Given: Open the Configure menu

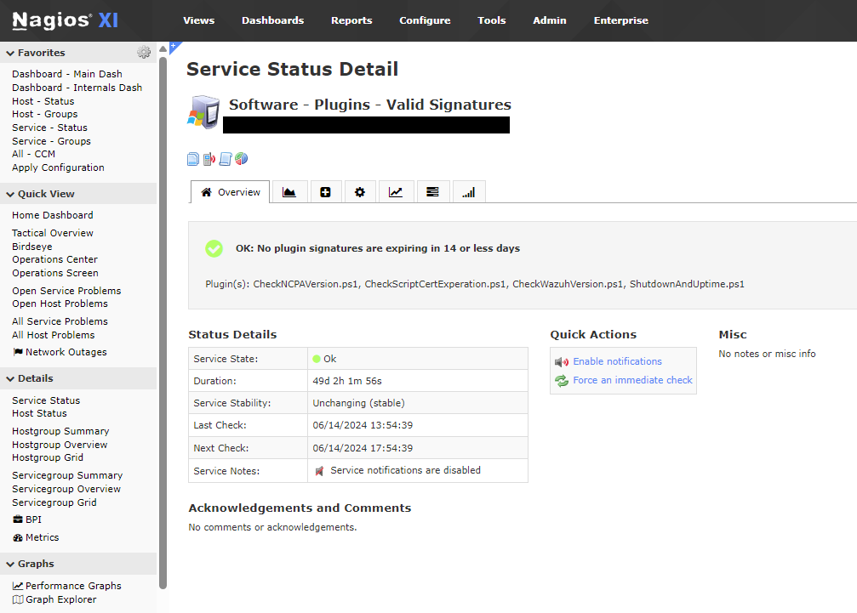Looking at the screenshot, I should tap(425, 20).
